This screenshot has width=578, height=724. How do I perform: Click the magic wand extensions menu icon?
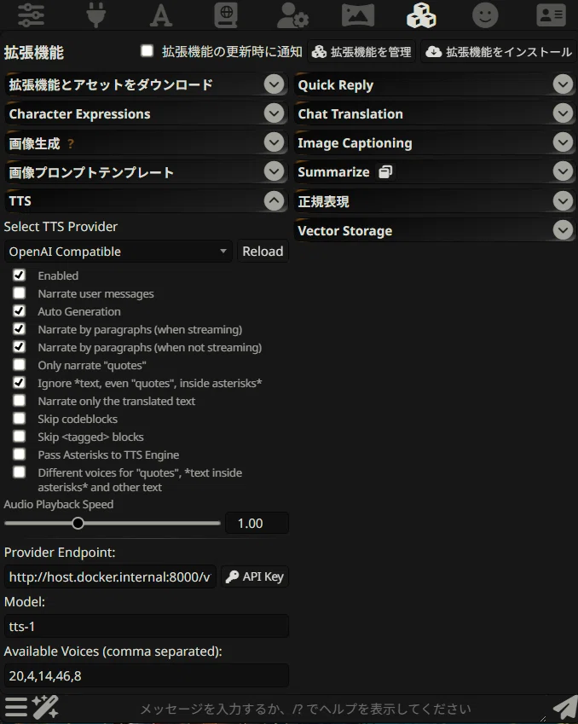(45, 707)
